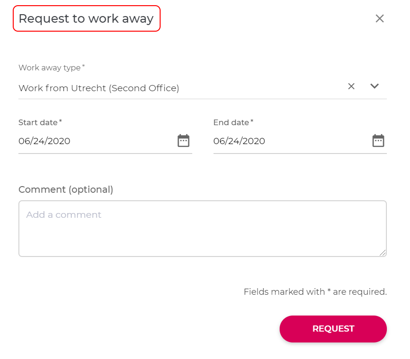Screen dimensions: 410x359
Task: Select the Work from Utrecht (Second Office) combo box
Action: click(202, 88)
